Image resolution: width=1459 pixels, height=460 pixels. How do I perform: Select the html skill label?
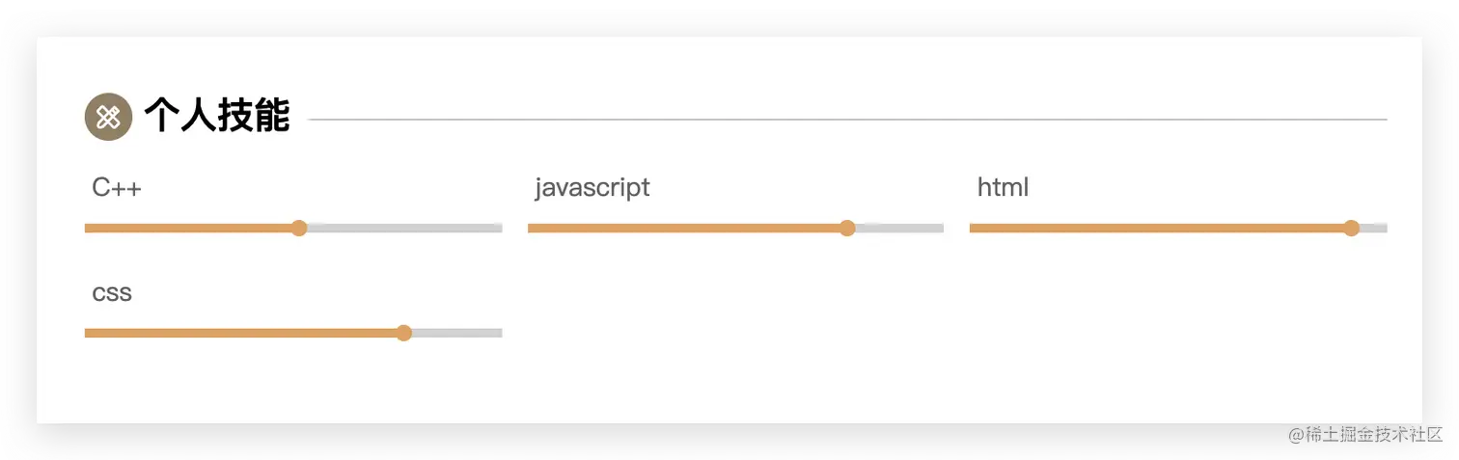coord(1003,187)
